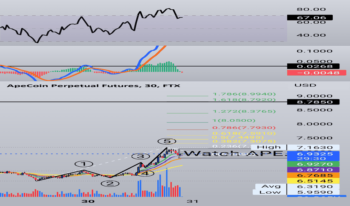Click the yellow moving average label 6.5145
Viewport: 350px width, 206px height.
(313, 181)
